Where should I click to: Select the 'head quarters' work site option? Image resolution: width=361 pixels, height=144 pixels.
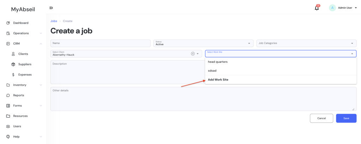pos(218,62)
